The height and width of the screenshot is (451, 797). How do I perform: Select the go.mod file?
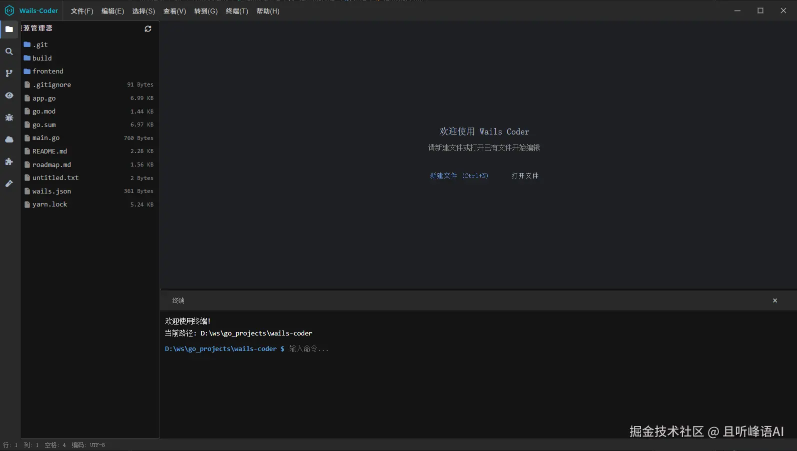(x=90, y=111)
